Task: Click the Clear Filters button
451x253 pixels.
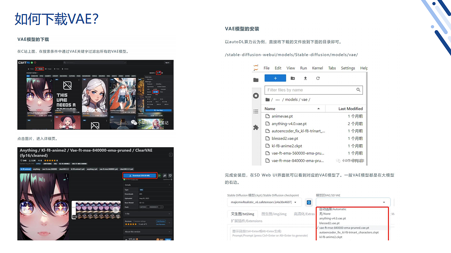Action: click(158, 110)
